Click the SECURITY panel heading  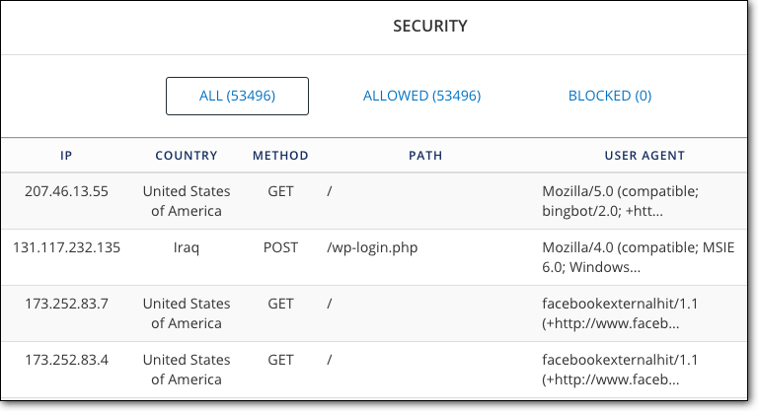pos(429,26)
